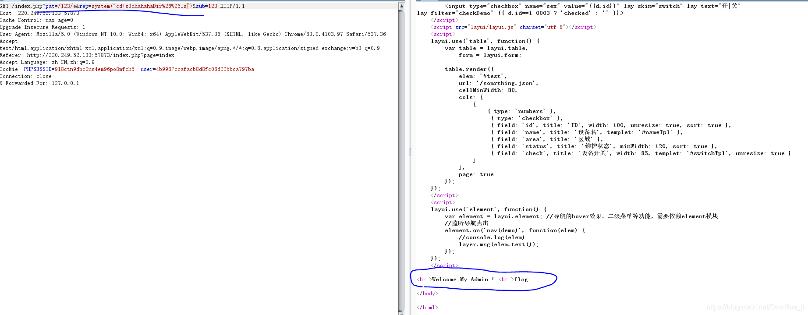Click the 'form = layui.form;' line
Image resolution: width=808 pixels, height=315 pixels.
(490, 55)
